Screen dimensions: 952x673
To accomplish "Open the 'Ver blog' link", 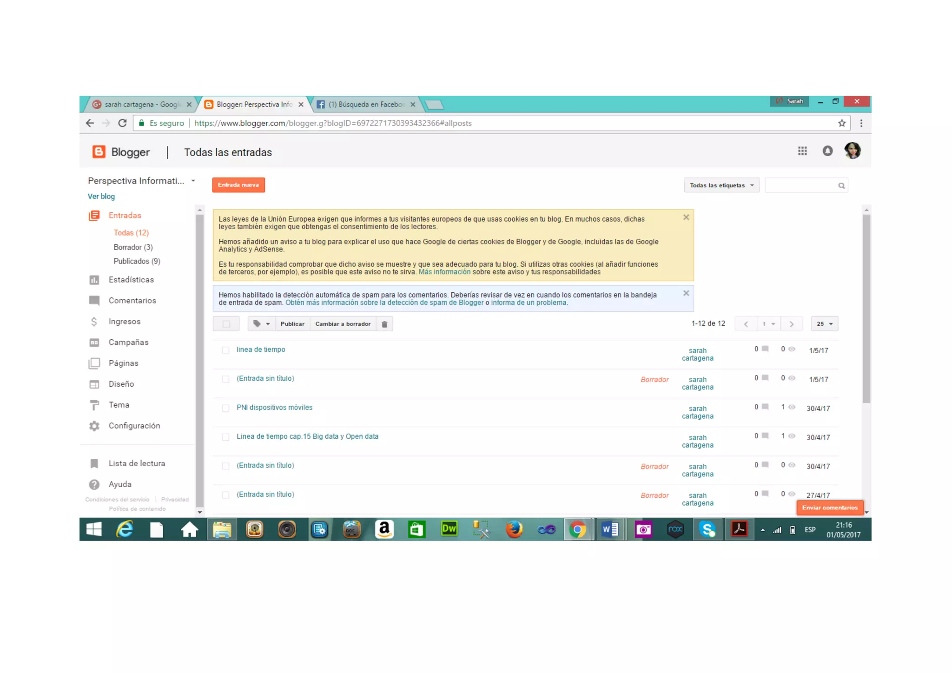I will click(101, 197).
